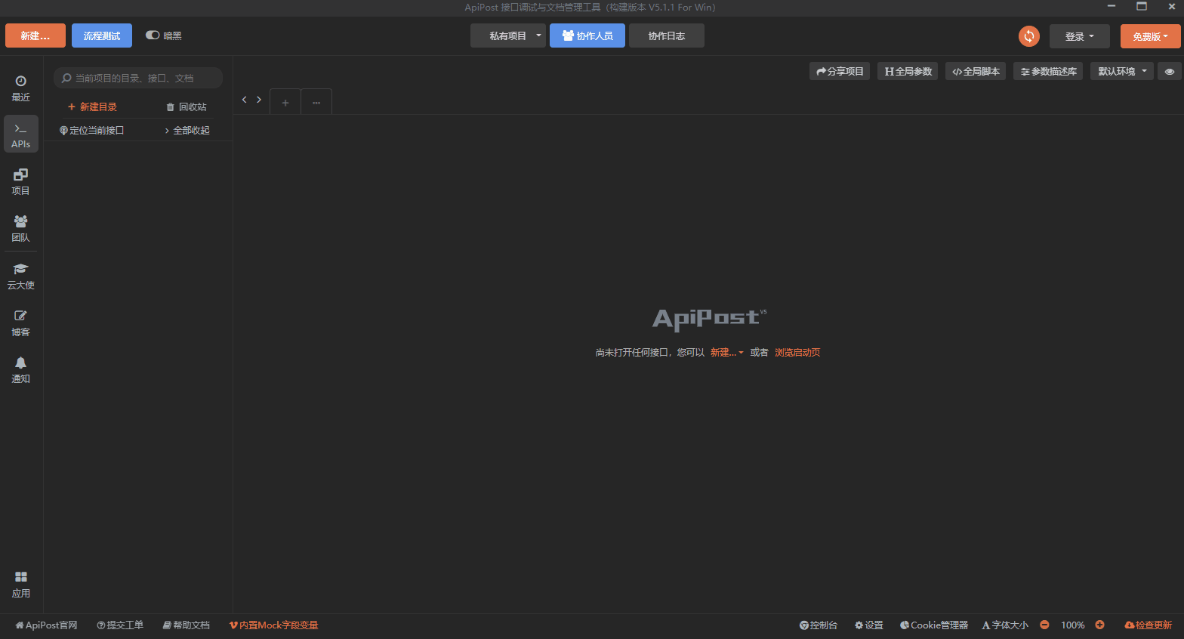Click the 100% zoom value
Screen dimensions: 1184x639
(1072, 625)
